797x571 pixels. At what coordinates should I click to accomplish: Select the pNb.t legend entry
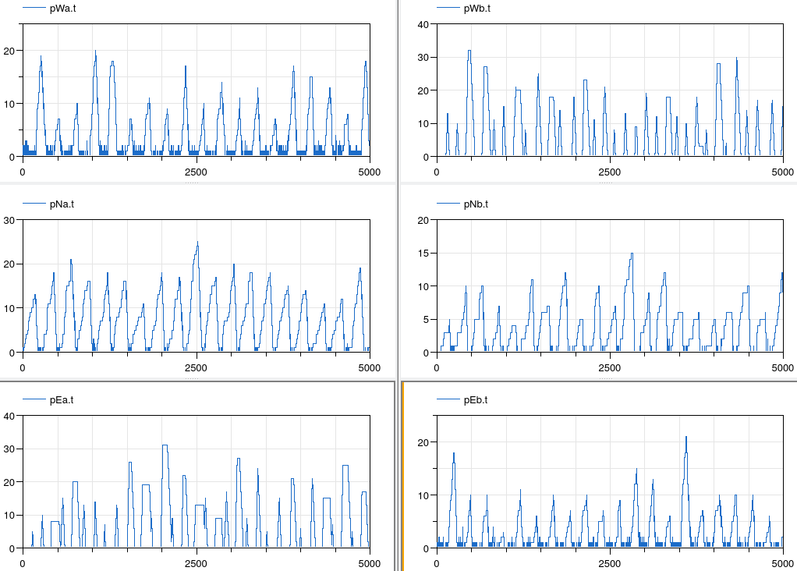click(x=476, y=204)
